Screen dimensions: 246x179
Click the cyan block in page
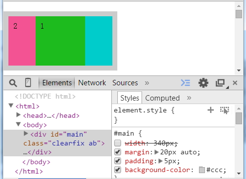pyautogui.click(x=98, y=41)
